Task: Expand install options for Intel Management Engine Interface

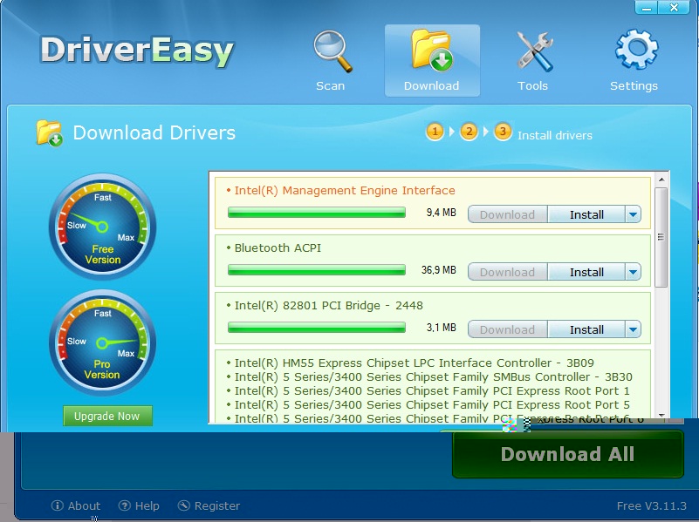Action: tap(633, 214)
